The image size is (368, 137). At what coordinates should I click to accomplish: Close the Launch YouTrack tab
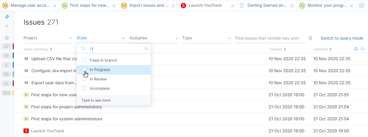click(233, 6)
